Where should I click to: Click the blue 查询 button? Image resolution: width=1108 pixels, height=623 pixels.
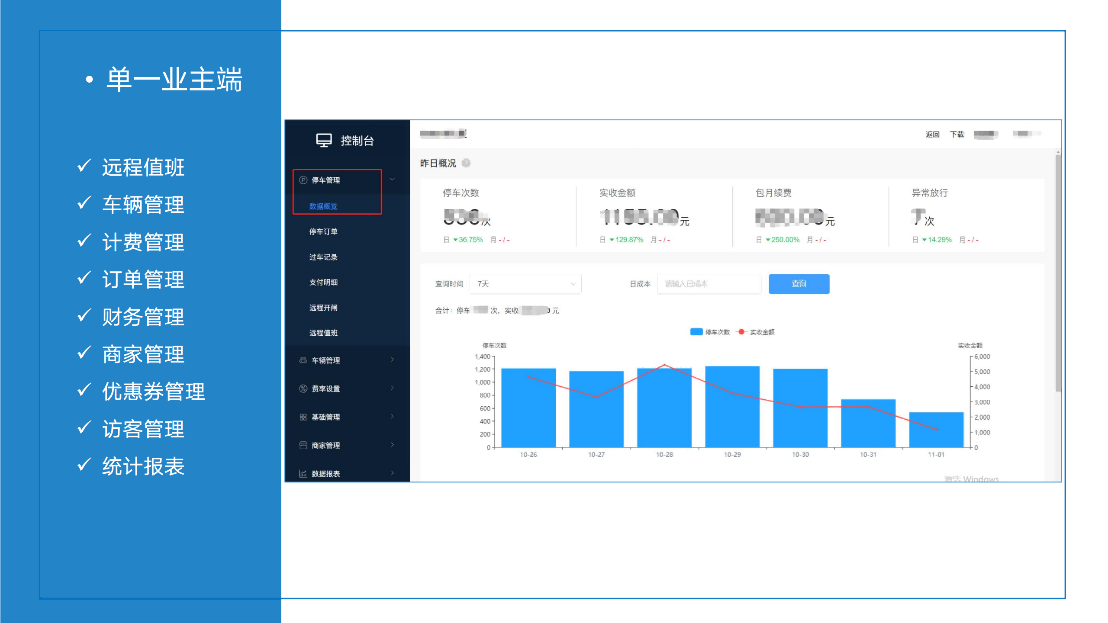[x=799, y=284]
